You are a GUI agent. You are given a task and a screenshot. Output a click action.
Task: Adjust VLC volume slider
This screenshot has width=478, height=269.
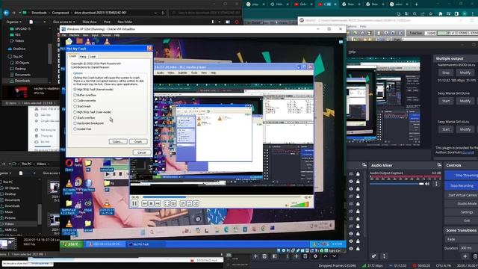tap(299, 204)
